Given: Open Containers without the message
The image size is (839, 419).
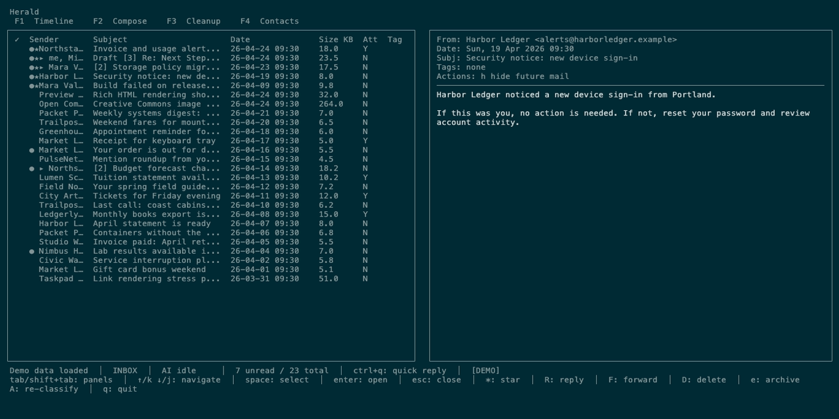Looking at the screenshot, I should pyautogui.click(x=211, y=233).
